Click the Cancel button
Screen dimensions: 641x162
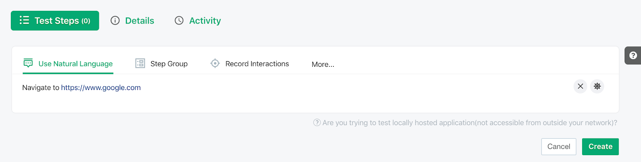click(x=559, y=147)
